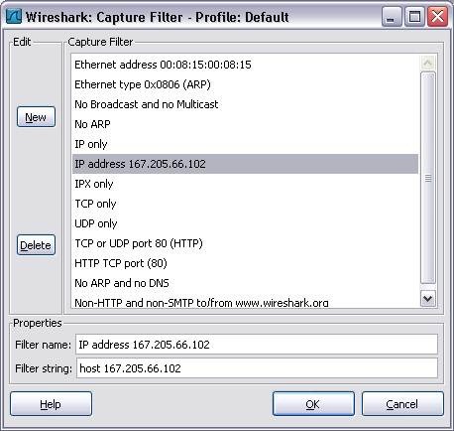Pick the "IPX only" filter

pyautogui.click(x=245, y=184)
